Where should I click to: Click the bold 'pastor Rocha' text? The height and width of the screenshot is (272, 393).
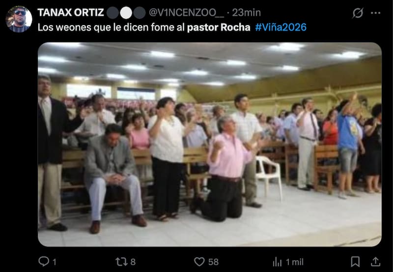(219, 28)
